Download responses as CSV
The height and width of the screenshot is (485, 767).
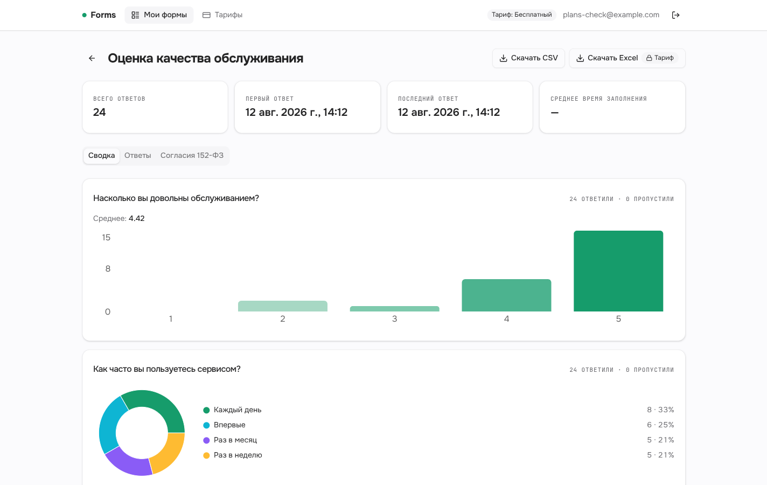tap(528, 58)
